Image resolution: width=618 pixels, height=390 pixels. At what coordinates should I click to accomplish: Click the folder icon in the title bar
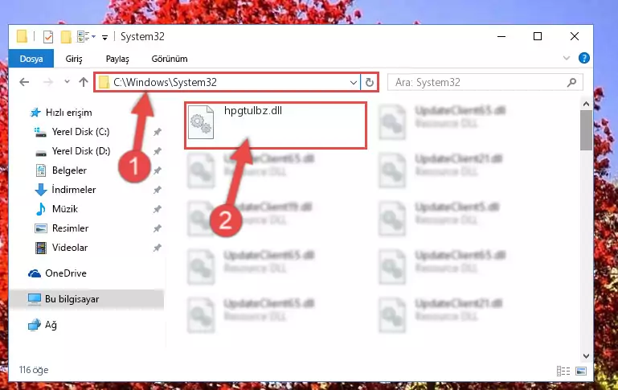coord(22,36)
